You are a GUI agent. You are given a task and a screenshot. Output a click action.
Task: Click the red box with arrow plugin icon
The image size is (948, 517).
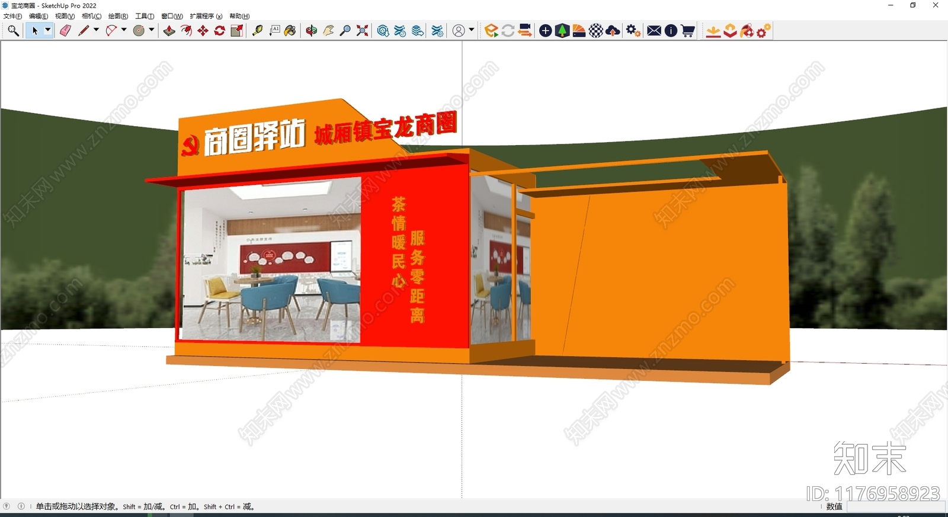[x=730, y=31]
